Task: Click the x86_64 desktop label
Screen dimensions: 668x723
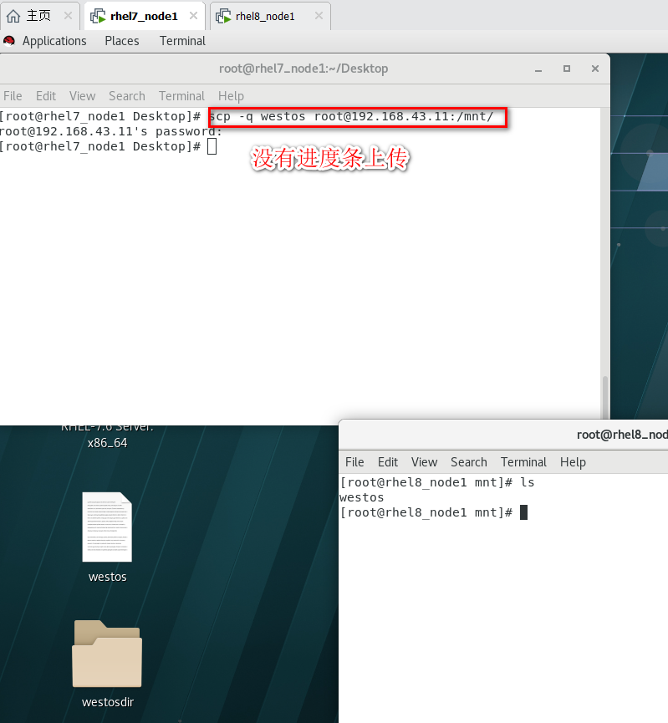Action: [x=107, y=443]
